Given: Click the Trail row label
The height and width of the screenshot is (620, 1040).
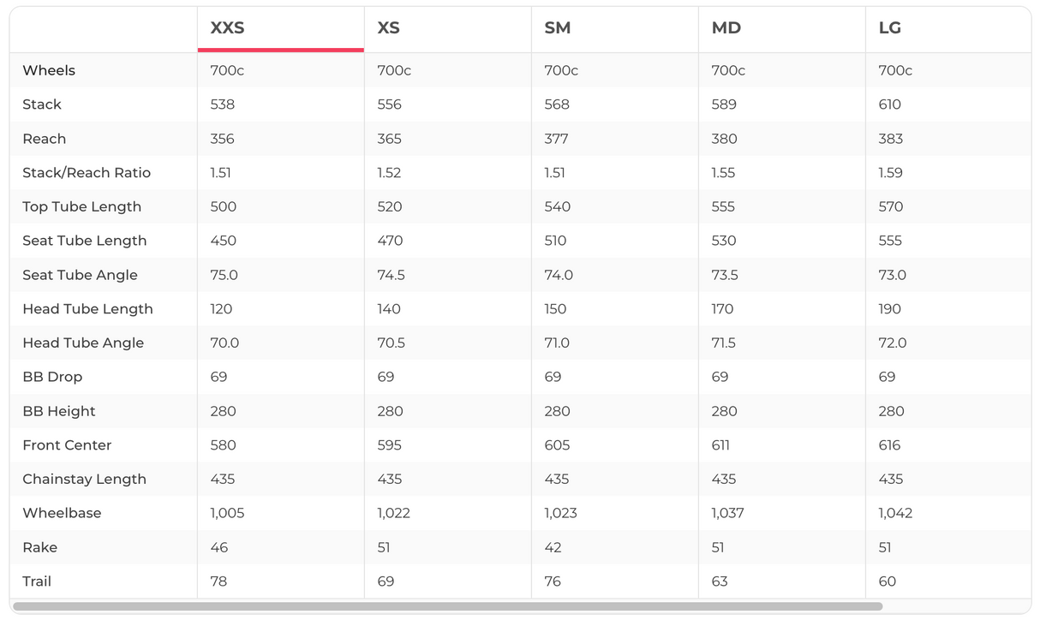Looking at the screenshot, I should click(x=37, y=581).
